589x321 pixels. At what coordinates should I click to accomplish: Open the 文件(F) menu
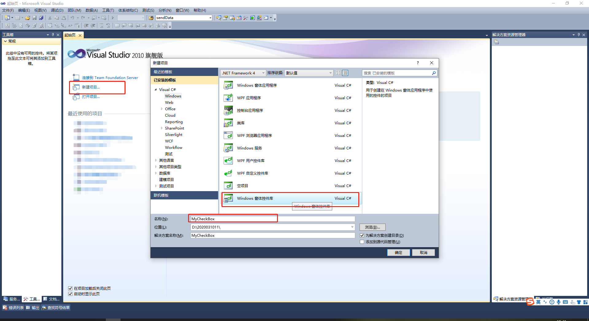[8, 10]
